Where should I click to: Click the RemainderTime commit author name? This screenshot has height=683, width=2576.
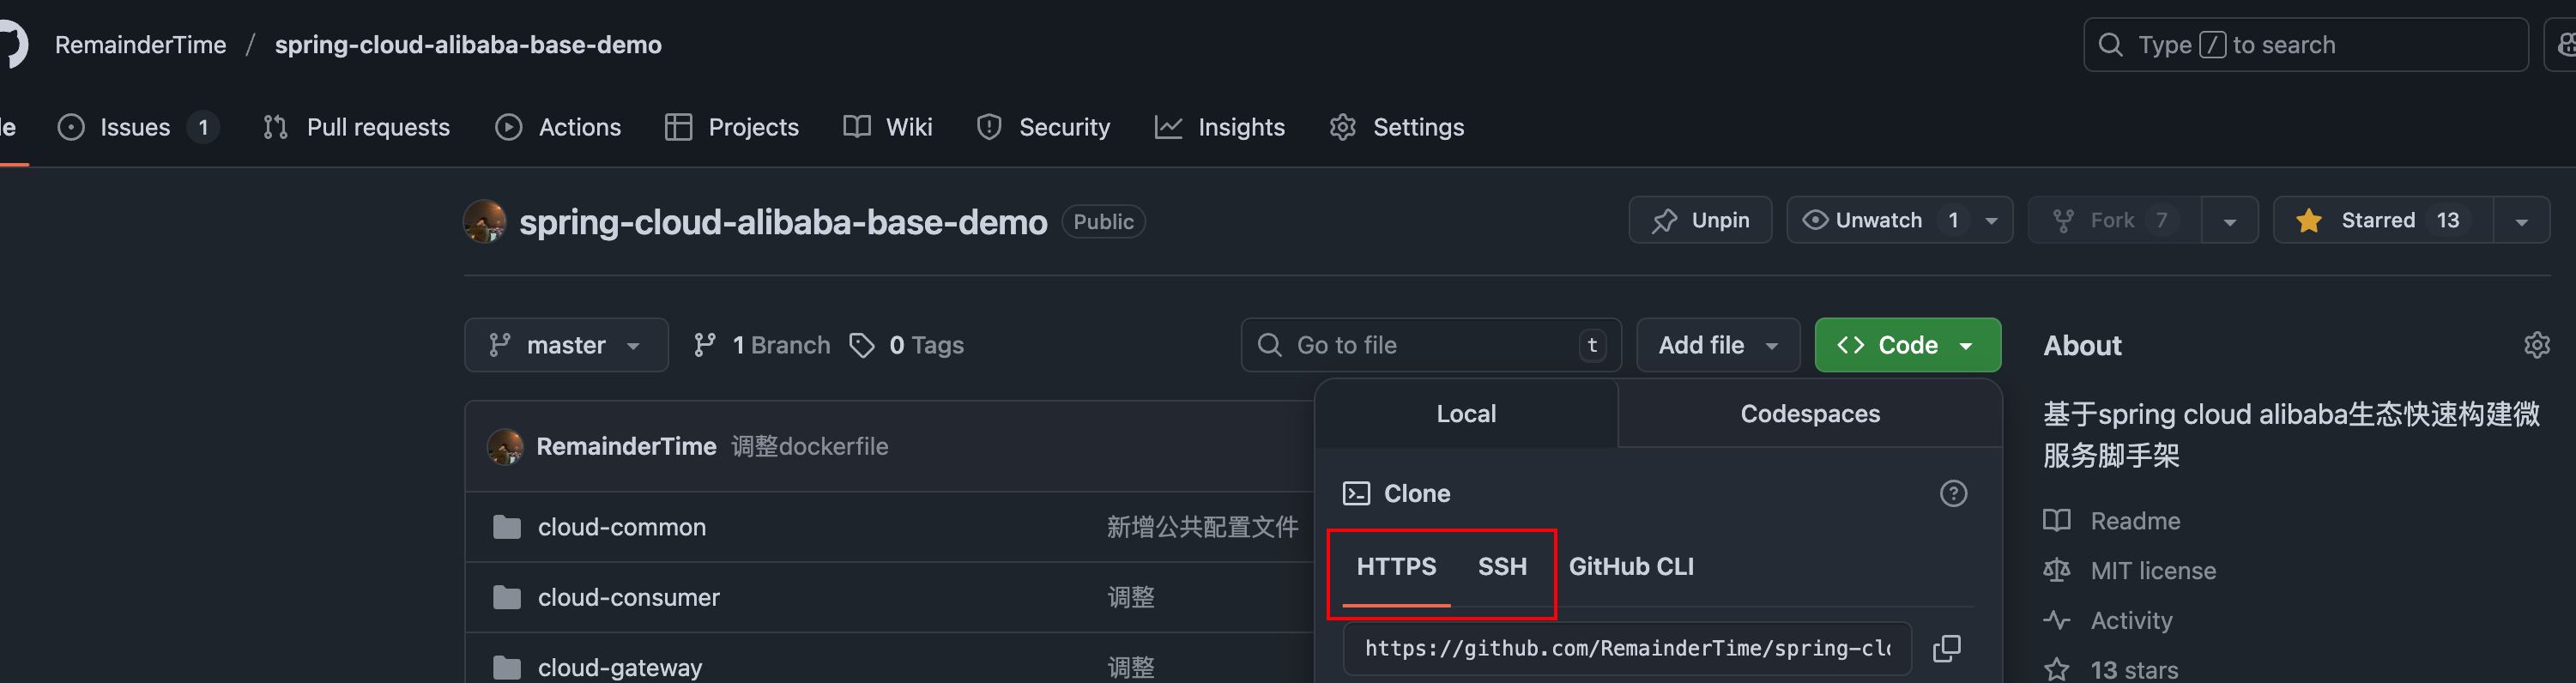coord(626,446)
